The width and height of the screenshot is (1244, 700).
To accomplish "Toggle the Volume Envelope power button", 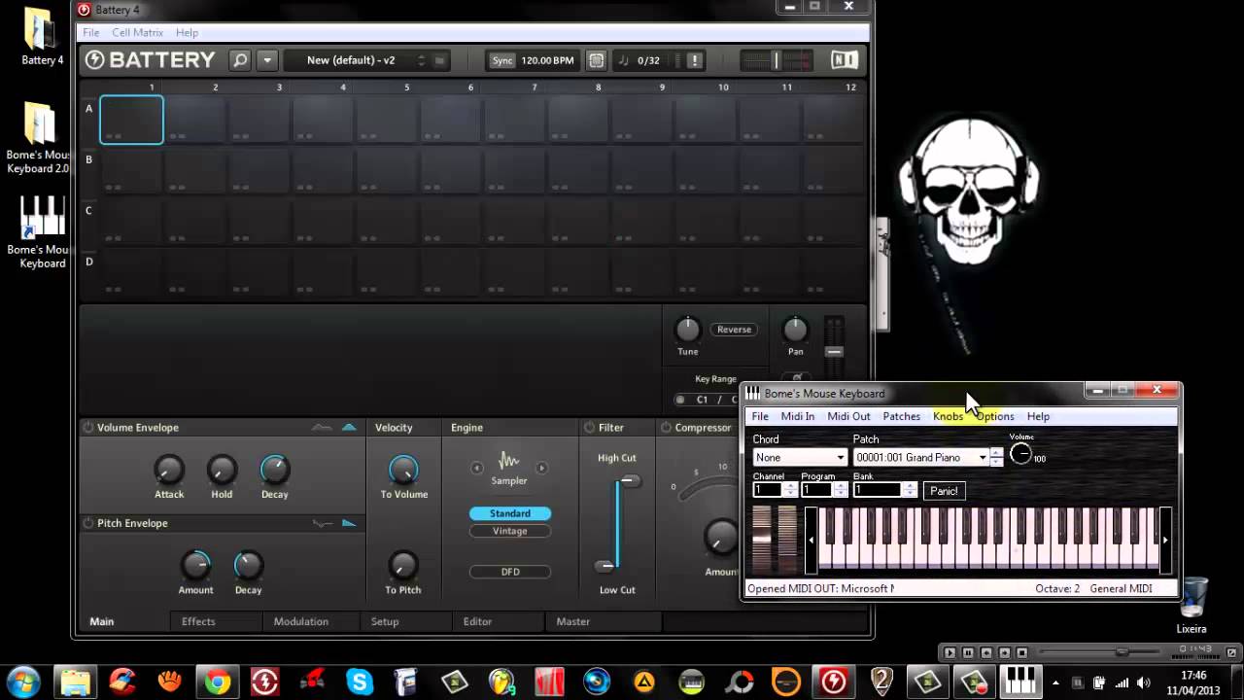I will pyautogui.click(x=87, y=428).
